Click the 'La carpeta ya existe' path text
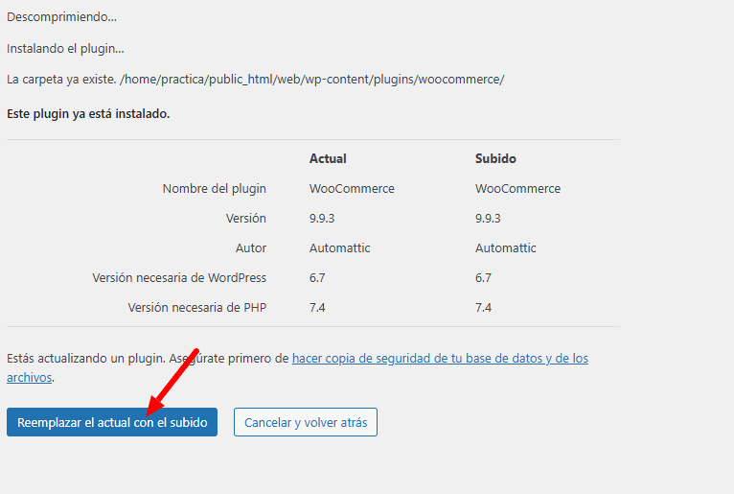The image size is (734, 494). pyautogui.click(x=256, y=80)
